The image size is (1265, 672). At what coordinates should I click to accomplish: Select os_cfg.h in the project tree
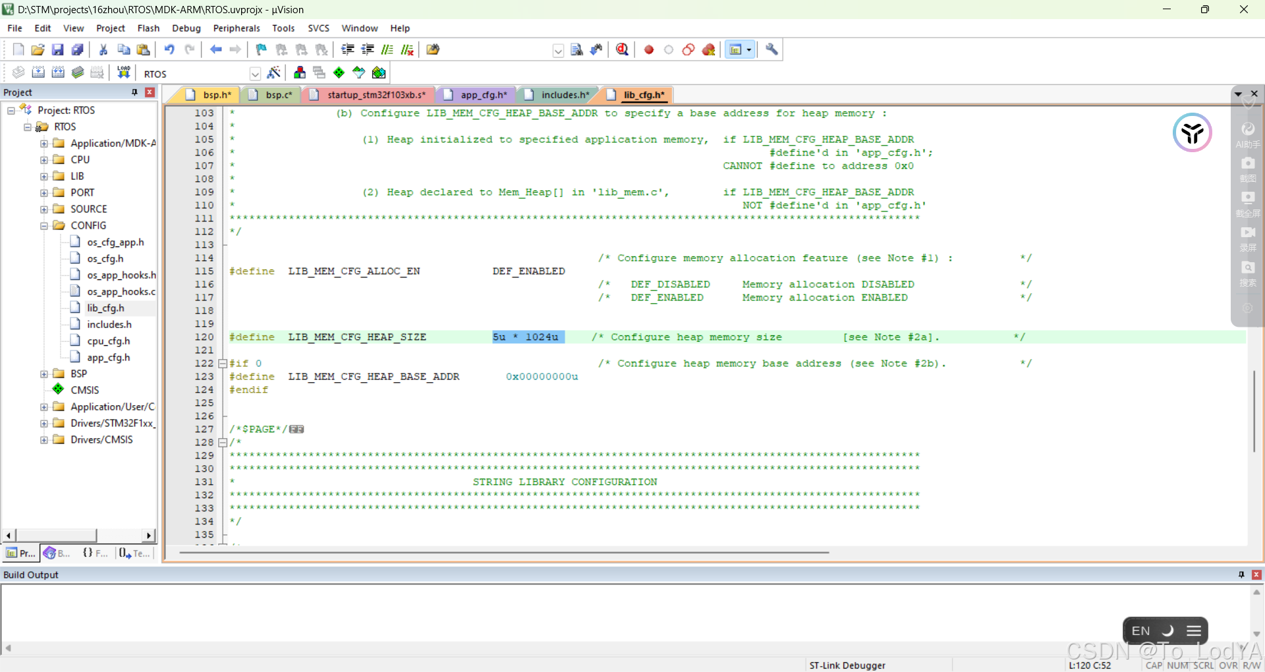105,258
